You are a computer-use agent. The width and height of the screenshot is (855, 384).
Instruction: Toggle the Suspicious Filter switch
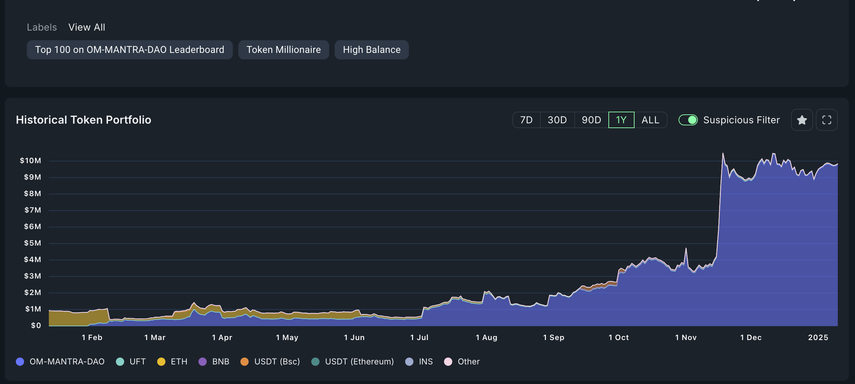point(688,120)
